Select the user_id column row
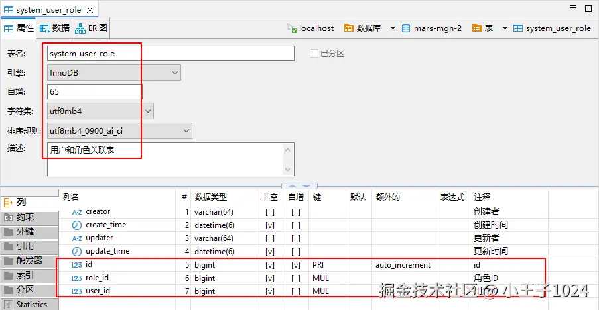The width and height of the screenshot is (599, 310). point(304,291)
